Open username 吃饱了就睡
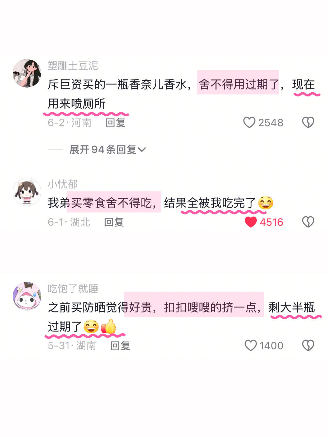Viewport: 328px width, 437px height. [x=73, y=288]
